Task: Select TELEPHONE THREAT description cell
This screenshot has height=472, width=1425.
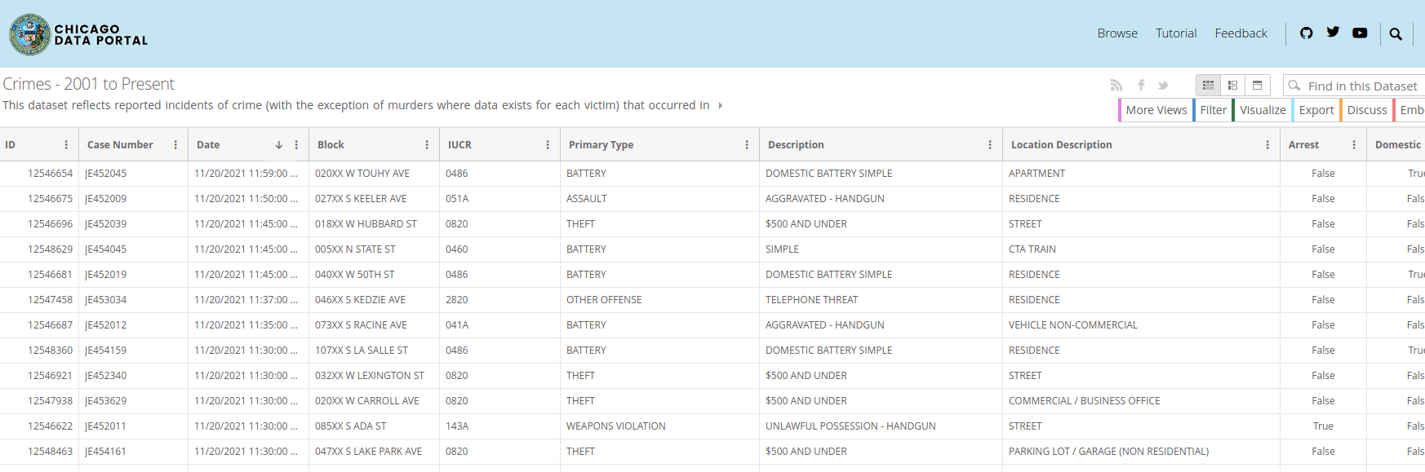Action: 881,300
